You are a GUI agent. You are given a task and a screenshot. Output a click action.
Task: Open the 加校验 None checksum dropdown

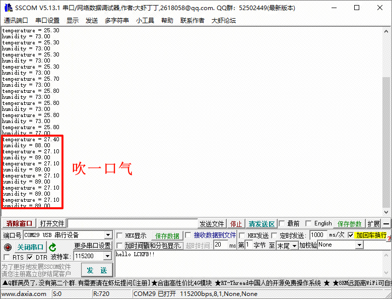pyautogui.click(x=359, y=245)
